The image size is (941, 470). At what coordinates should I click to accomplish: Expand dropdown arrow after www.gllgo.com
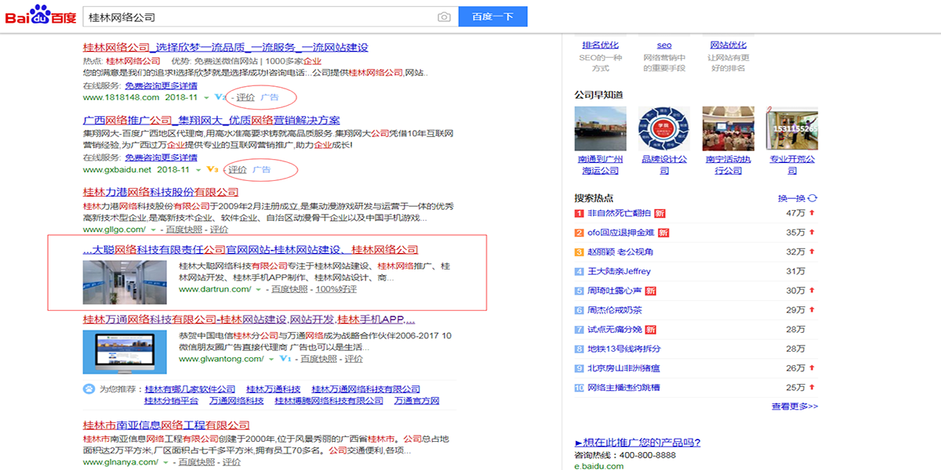coord(153,230)
